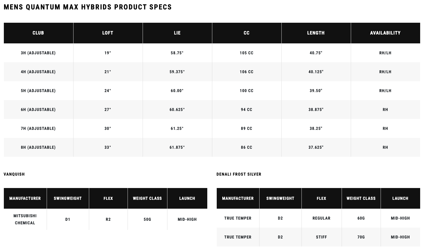
Task: Select the LIE column header
Action: [x=177, y=33]
